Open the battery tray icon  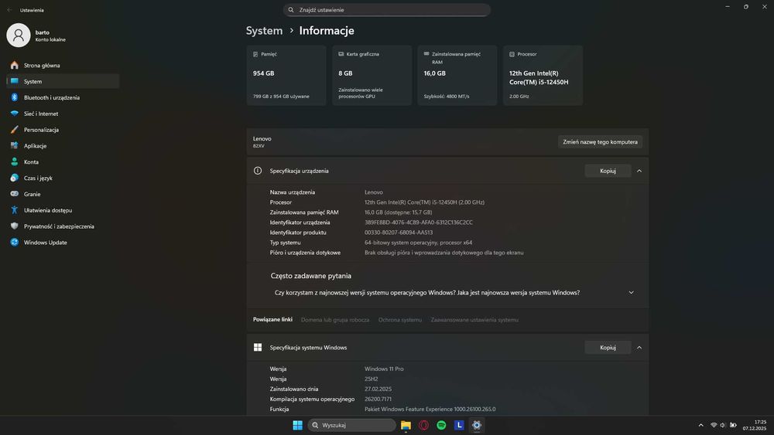point(734,425)
